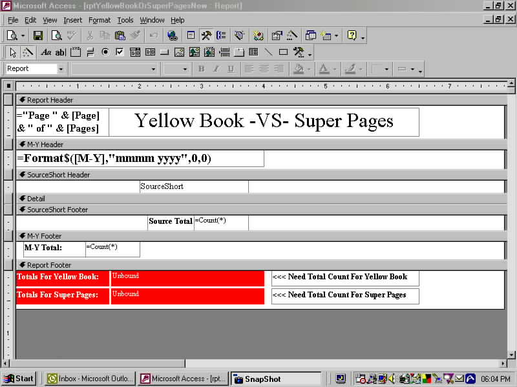This screenshot has width=517, height=387.
Task: Show the Database Window icon
Action: (x=310, y=35)
